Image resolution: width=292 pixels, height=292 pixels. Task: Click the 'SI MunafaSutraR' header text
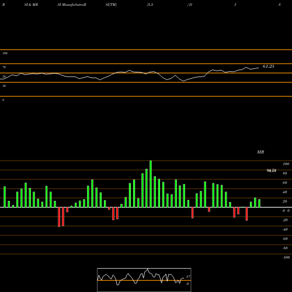(x=72, y=5)
